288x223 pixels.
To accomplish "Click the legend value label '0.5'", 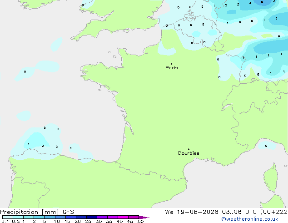I will [16, 221].
